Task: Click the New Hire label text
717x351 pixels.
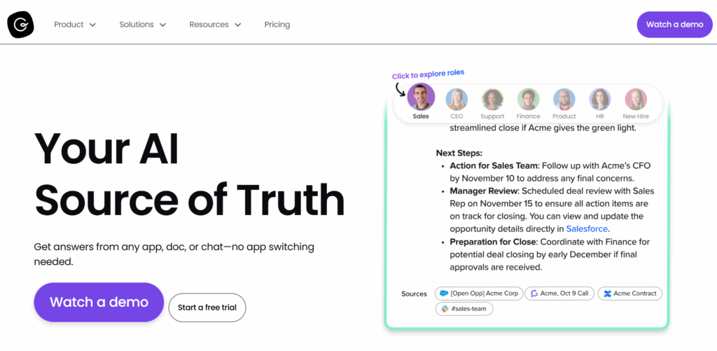Action: click(636, 116)
